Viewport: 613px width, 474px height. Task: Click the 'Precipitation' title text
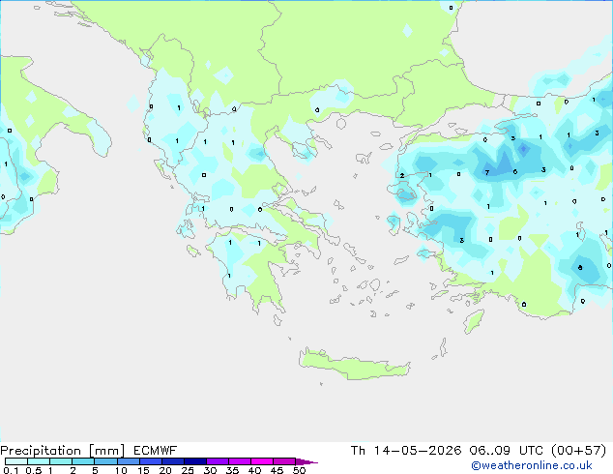point(41,451)
